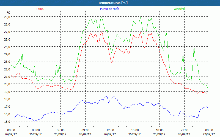Click the 23,0 y-axis value
This screenshot has height=137, width=220.
pyautogui.click(x=7, y=62)
